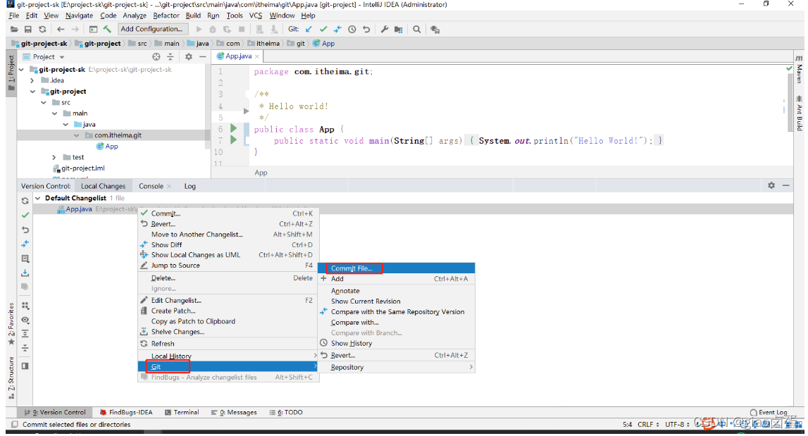Screen dimensions: 808x436
Task: Expand the Repository submenu
Action: 397,368
